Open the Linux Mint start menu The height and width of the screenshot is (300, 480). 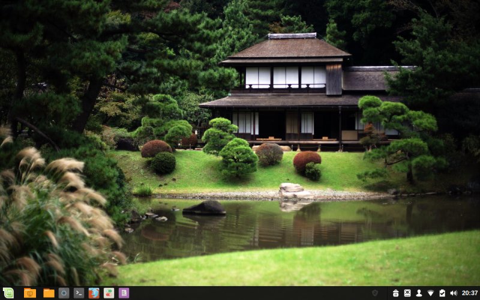[8, 293]
